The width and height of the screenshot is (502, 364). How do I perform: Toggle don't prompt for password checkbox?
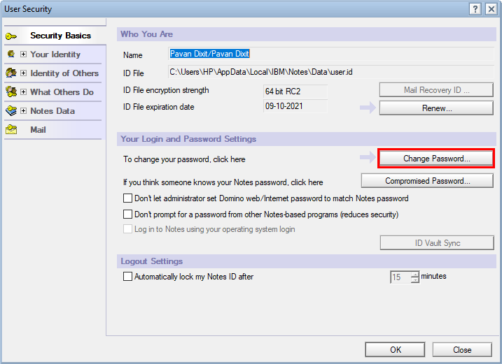click(127, 214)
